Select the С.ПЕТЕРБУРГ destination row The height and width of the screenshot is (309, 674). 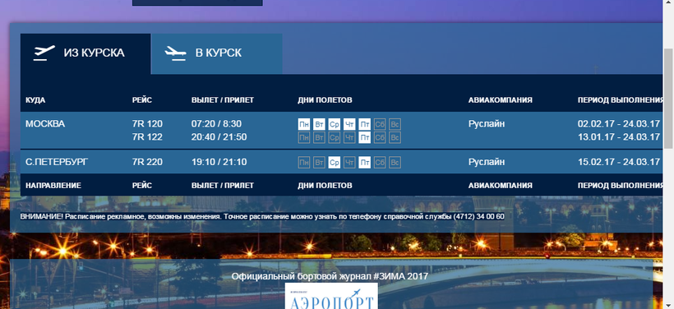point(341,162)
